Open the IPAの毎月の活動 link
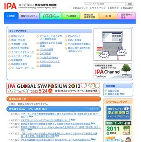The image size is (141, 142). (20, 48)
